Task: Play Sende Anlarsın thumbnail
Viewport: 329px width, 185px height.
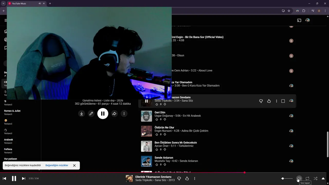Action: click(147, 161)
